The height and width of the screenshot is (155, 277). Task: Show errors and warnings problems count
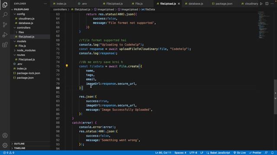point(9,153)
